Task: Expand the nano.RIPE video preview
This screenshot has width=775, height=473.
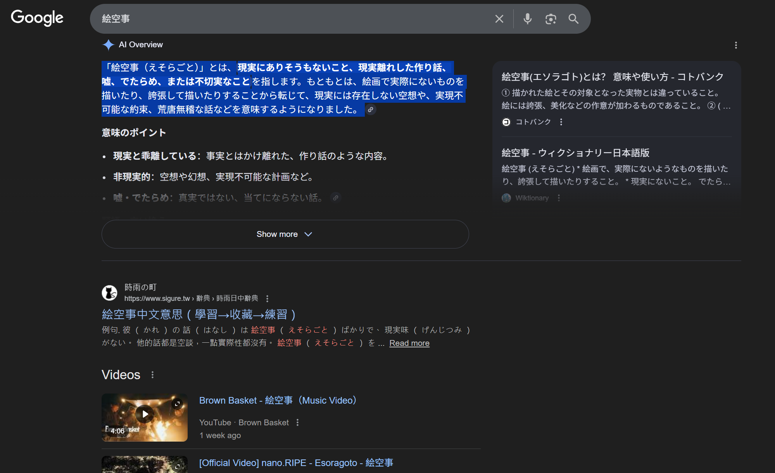Action: pos(177,466)
